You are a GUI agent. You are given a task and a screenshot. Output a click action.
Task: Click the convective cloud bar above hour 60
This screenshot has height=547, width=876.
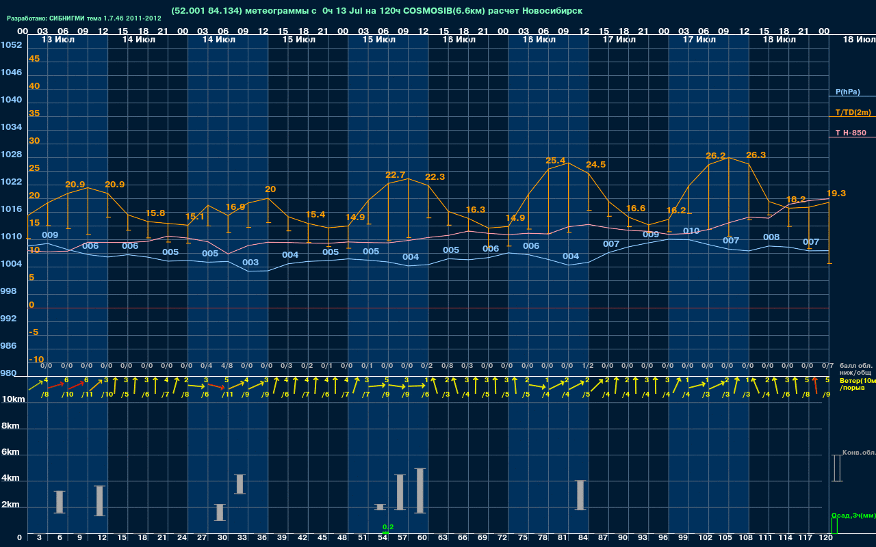(x=420, y=490)
